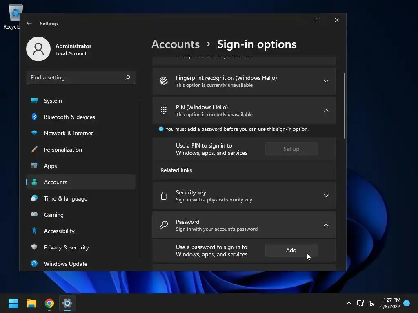This screenshot has height=313, width=418.
Task: Click the search magnifier icon
Action: [128, 77]
